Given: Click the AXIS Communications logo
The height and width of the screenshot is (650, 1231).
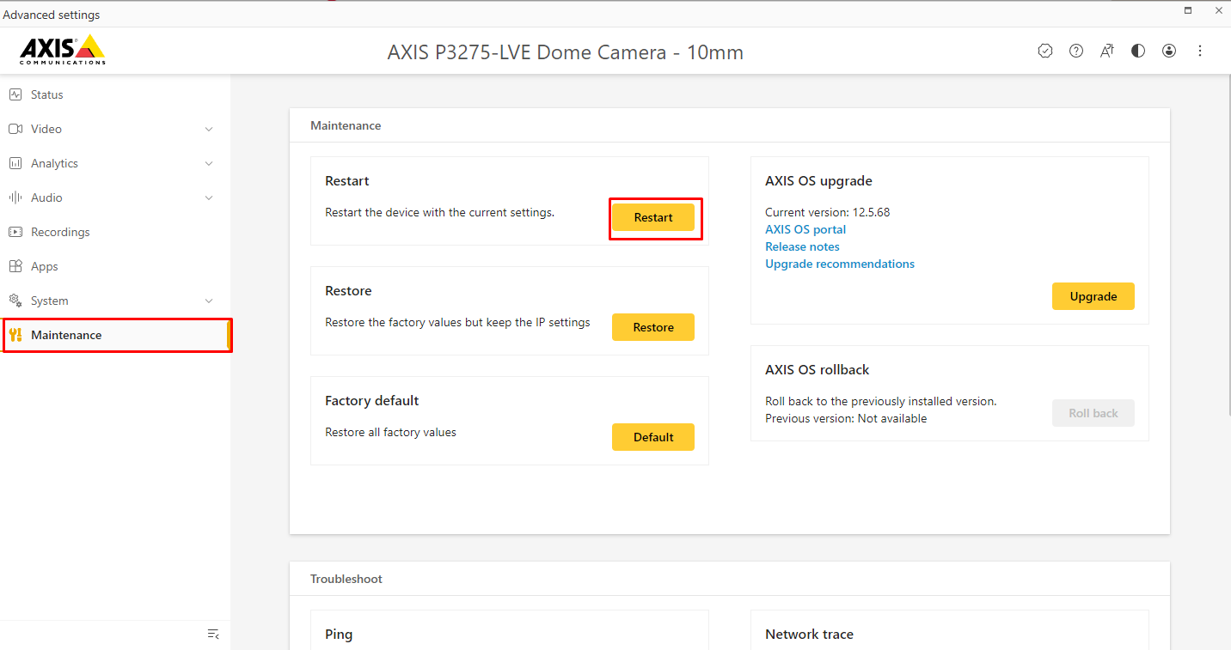Looking at the screenshot, I should (63, 51).
